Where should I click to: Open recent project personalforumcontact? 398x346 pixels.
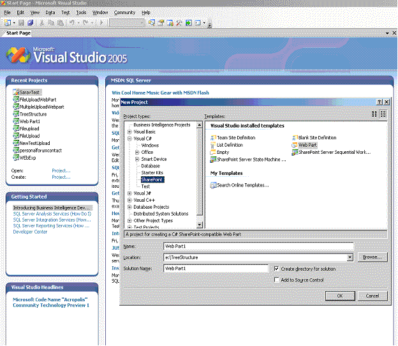pos(37,151)
